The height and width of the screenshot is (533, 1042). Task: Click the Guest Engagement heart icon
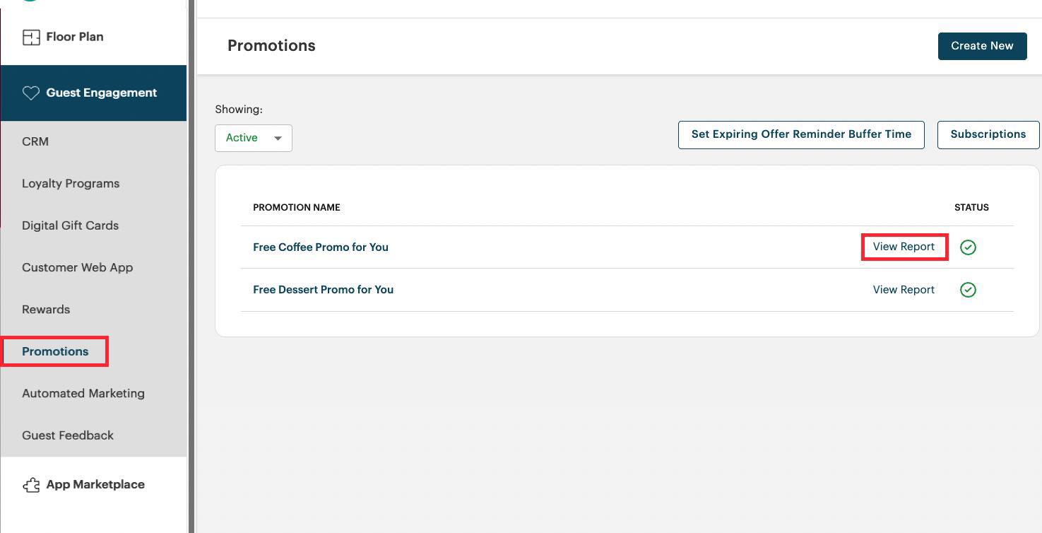(x=30, y=93)
